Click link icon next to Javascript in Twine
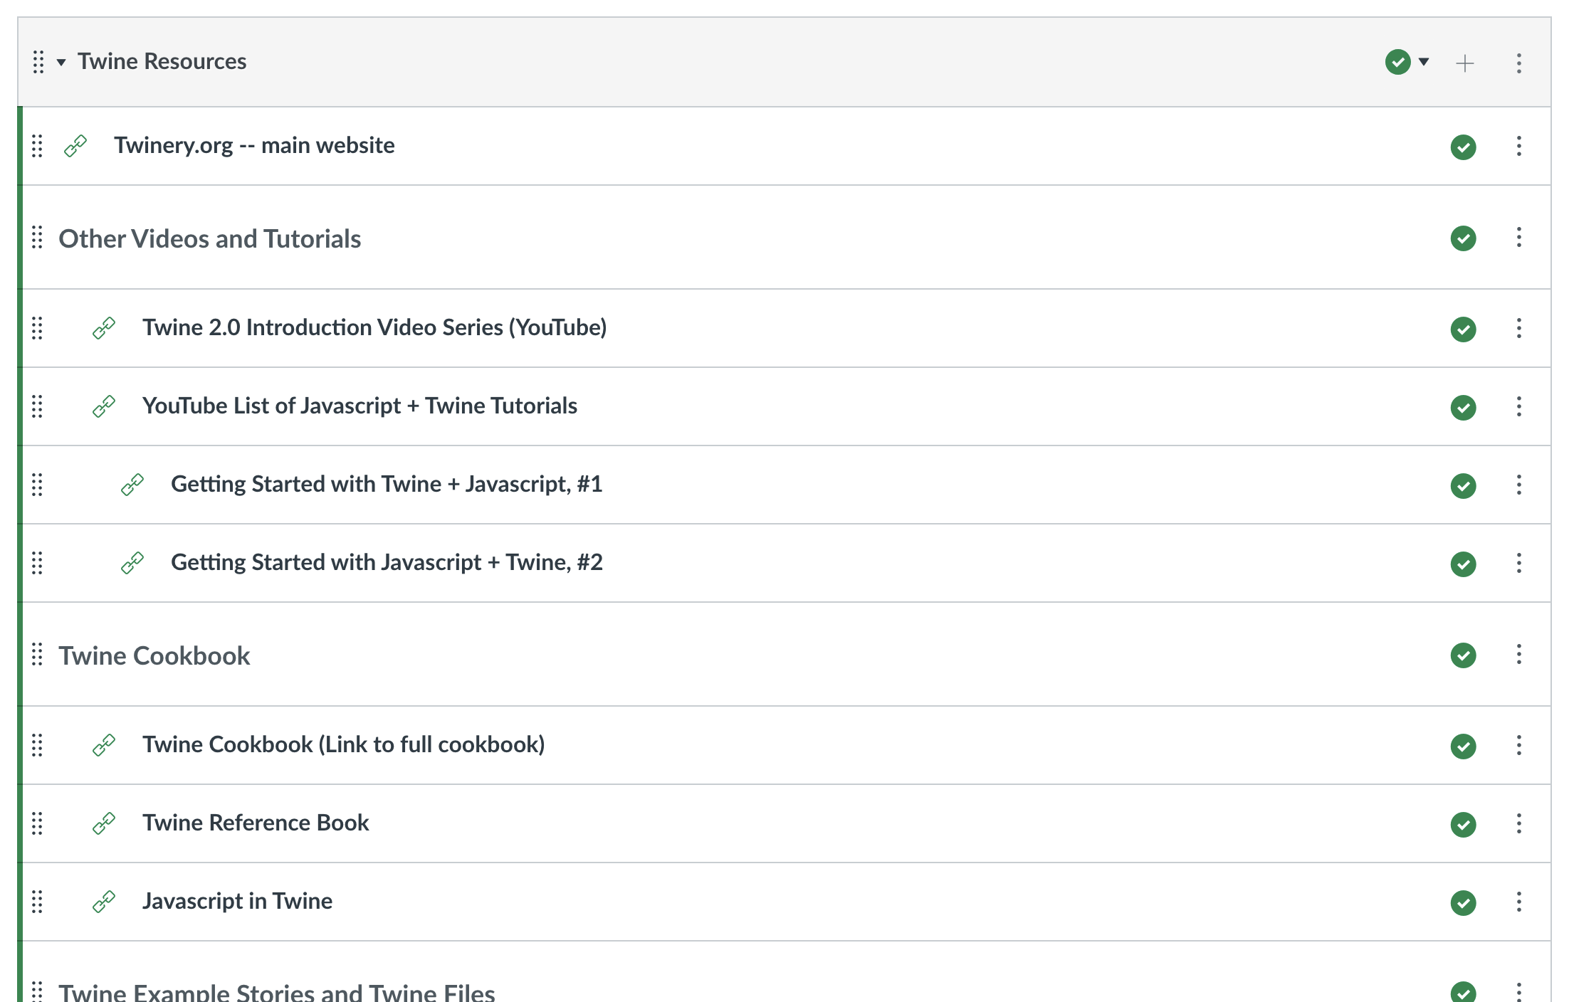Screen dimensions: 1569x1002 tap(104, 902)
